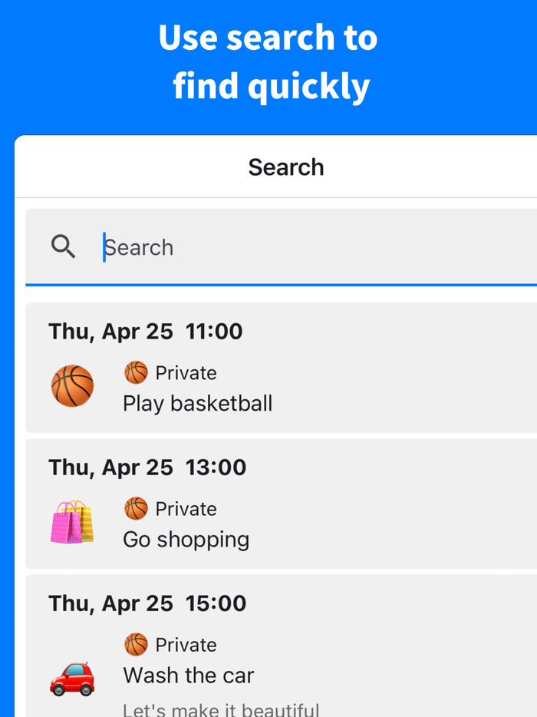Click the Search input field
The image size is (537, 717).
pos(230,246)
